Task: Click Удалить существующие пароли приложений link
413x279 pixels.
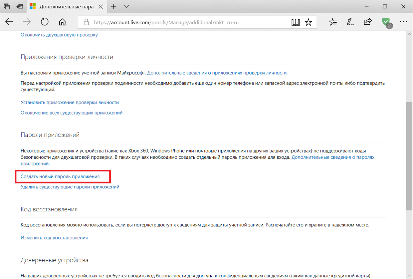Action: [70, 186]
